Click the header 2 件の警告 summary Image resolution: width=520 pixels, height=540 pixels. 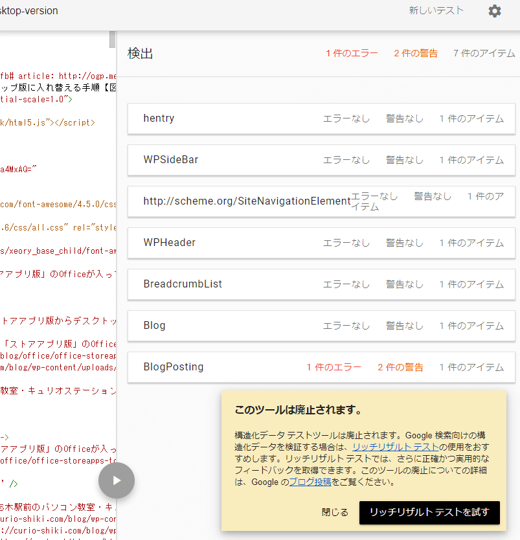coord(416,53)
